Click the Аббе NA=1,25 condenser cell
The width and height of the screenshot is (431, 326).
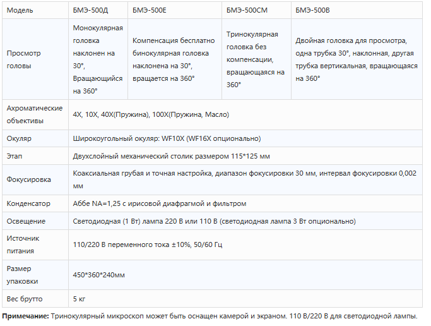pyautogui.click(x=245, y=203)
